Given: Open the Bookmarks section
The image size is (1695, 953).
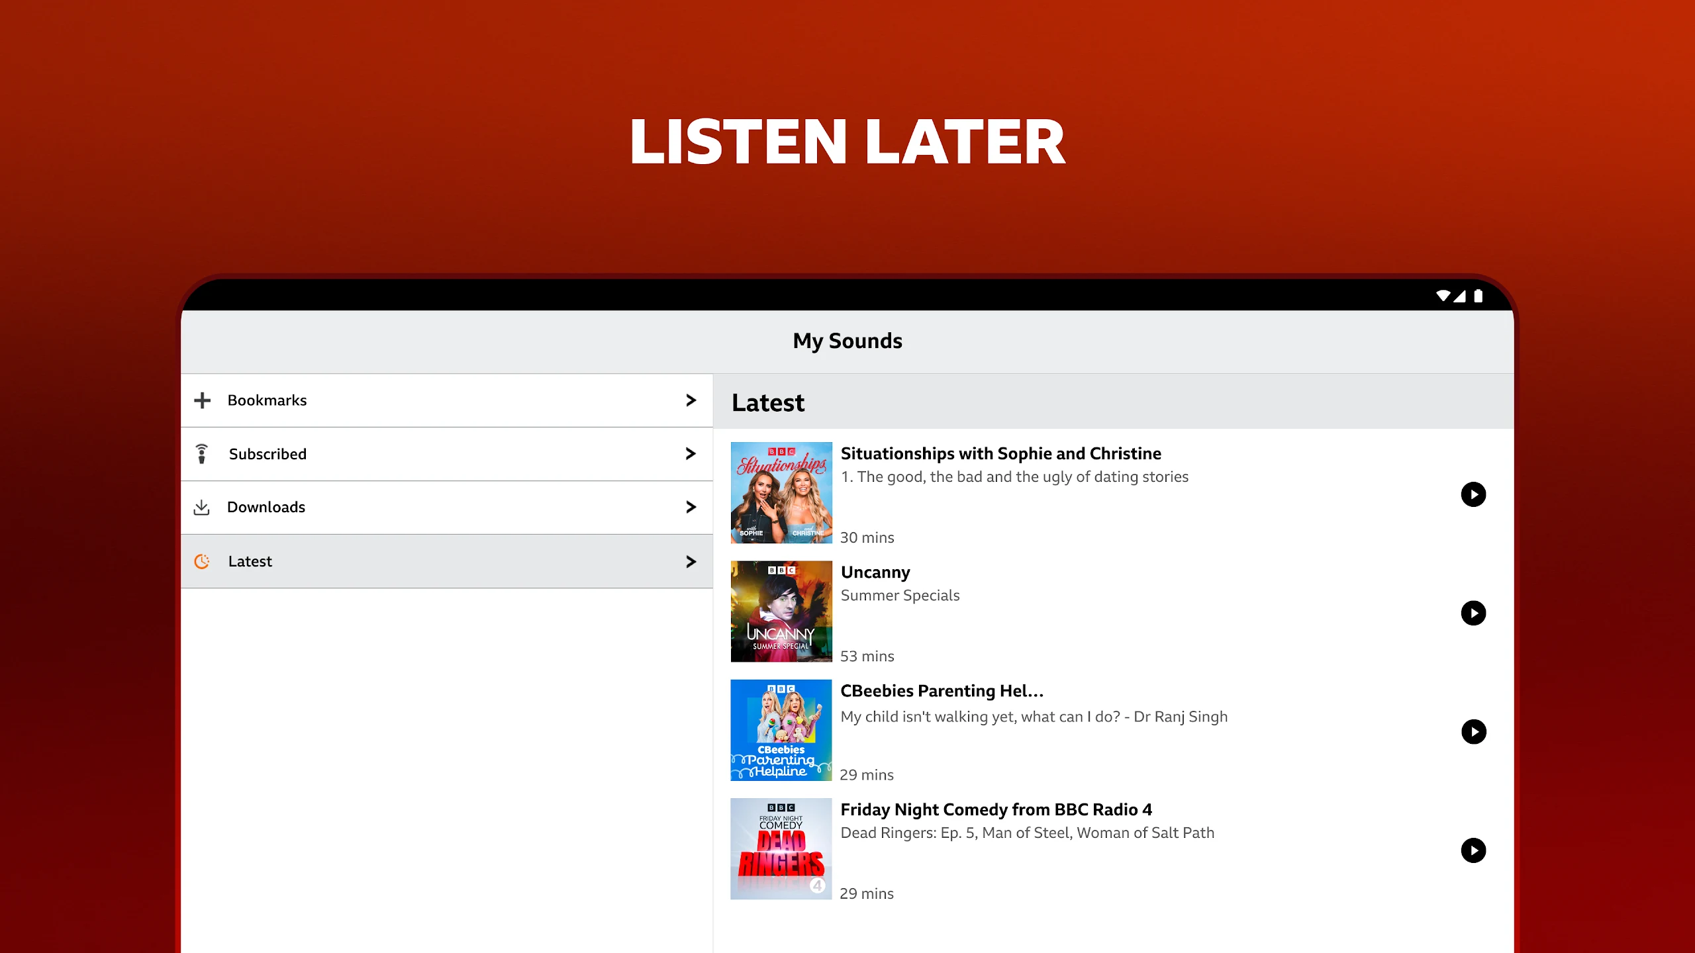Looking at the screenshot, I should click(x=447, y=400).
